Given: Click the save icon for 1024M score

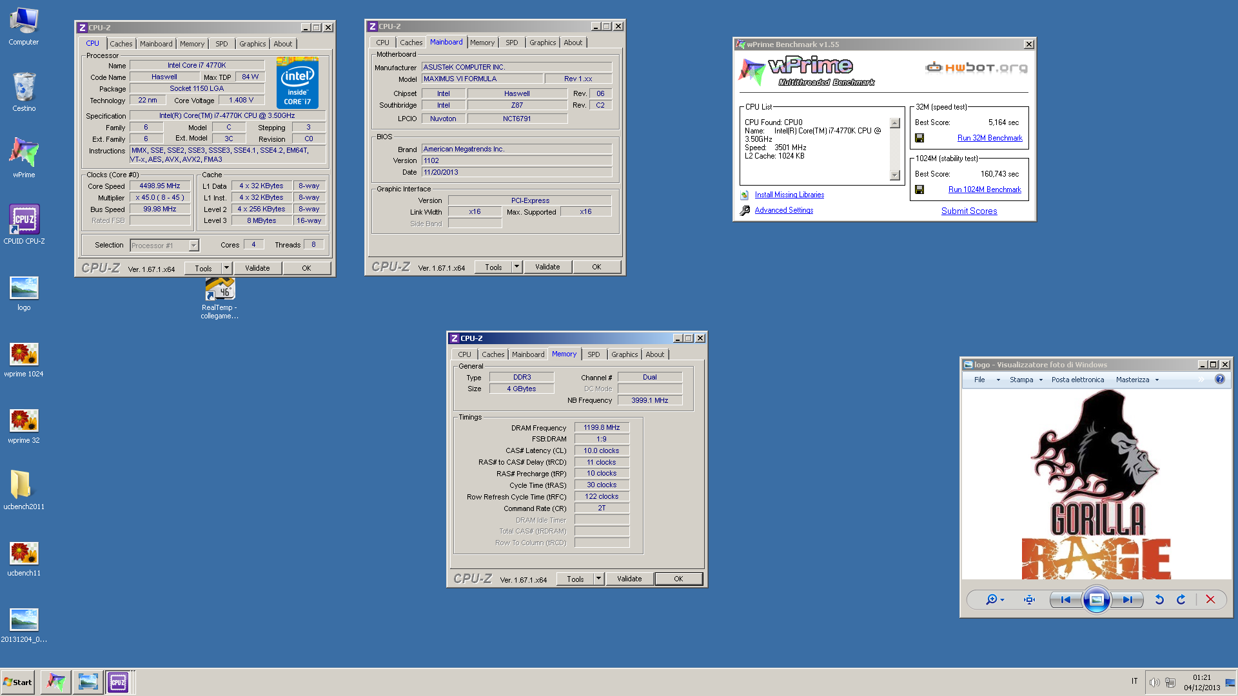Looking at the screenshot, I should pos(919,189).
